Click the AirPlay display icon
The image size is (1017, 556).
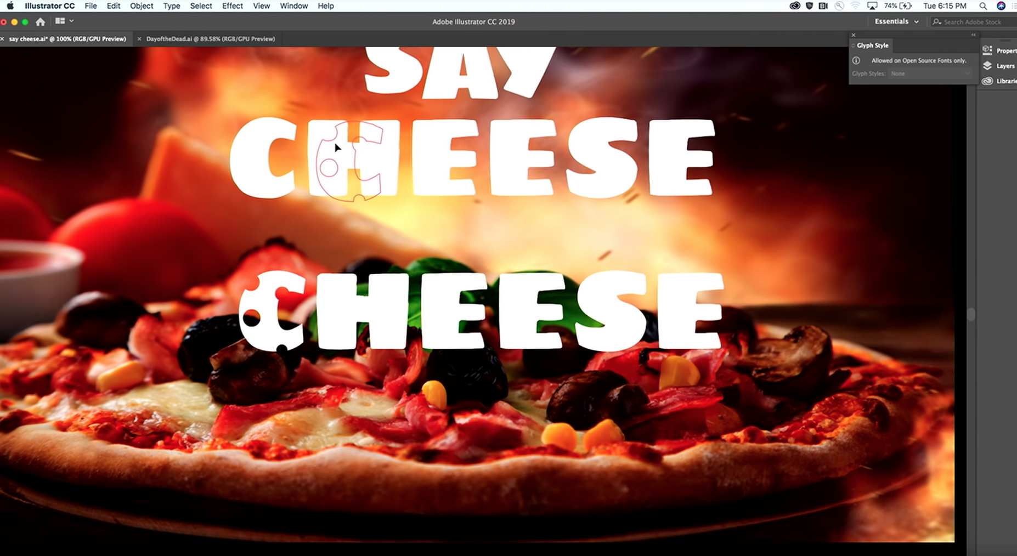pyautogui.click(x=872, y=6)
